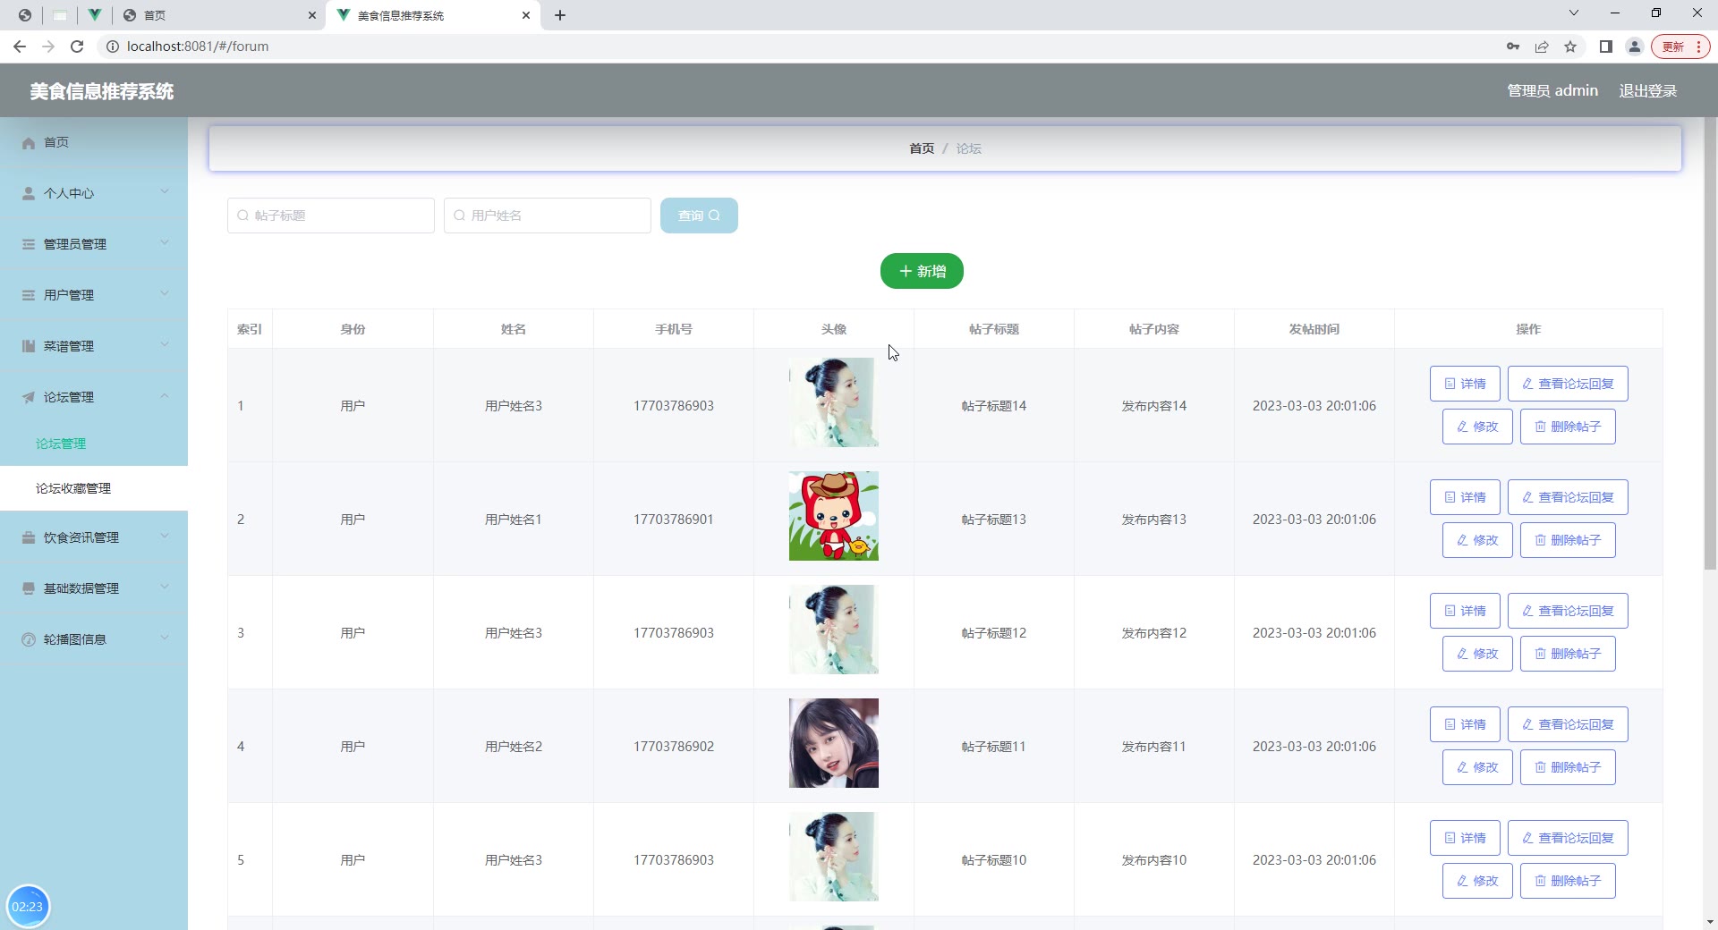Open 详情 for 帖子标题14
This screenshot has height=930, width=1718.
pos(1465,384)
